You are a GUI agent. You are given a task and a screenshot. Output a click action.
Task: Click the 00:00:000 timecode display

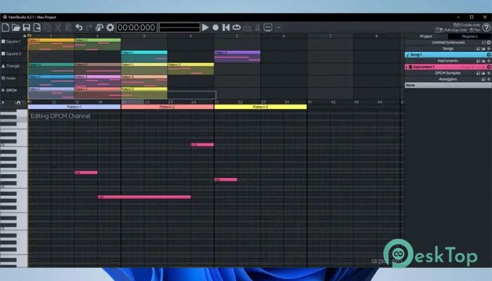coord(136,27)
